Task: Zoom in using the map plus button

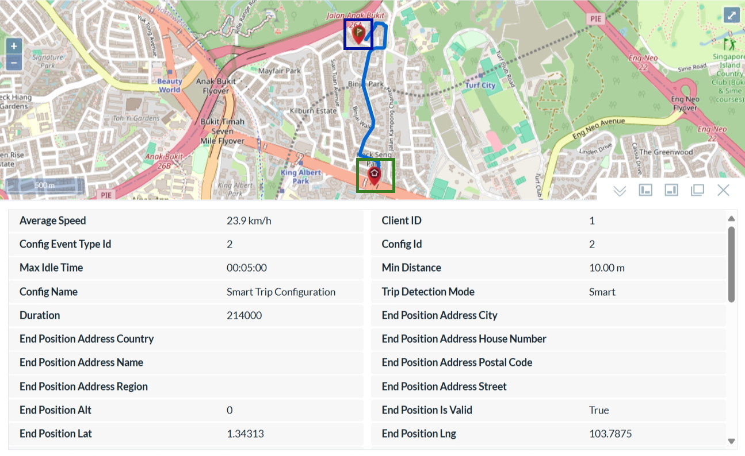Action: click(x=13, y=45)
